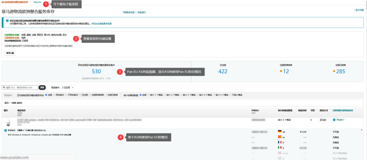Click the Spanish flag icon for .es

(279, 137)
